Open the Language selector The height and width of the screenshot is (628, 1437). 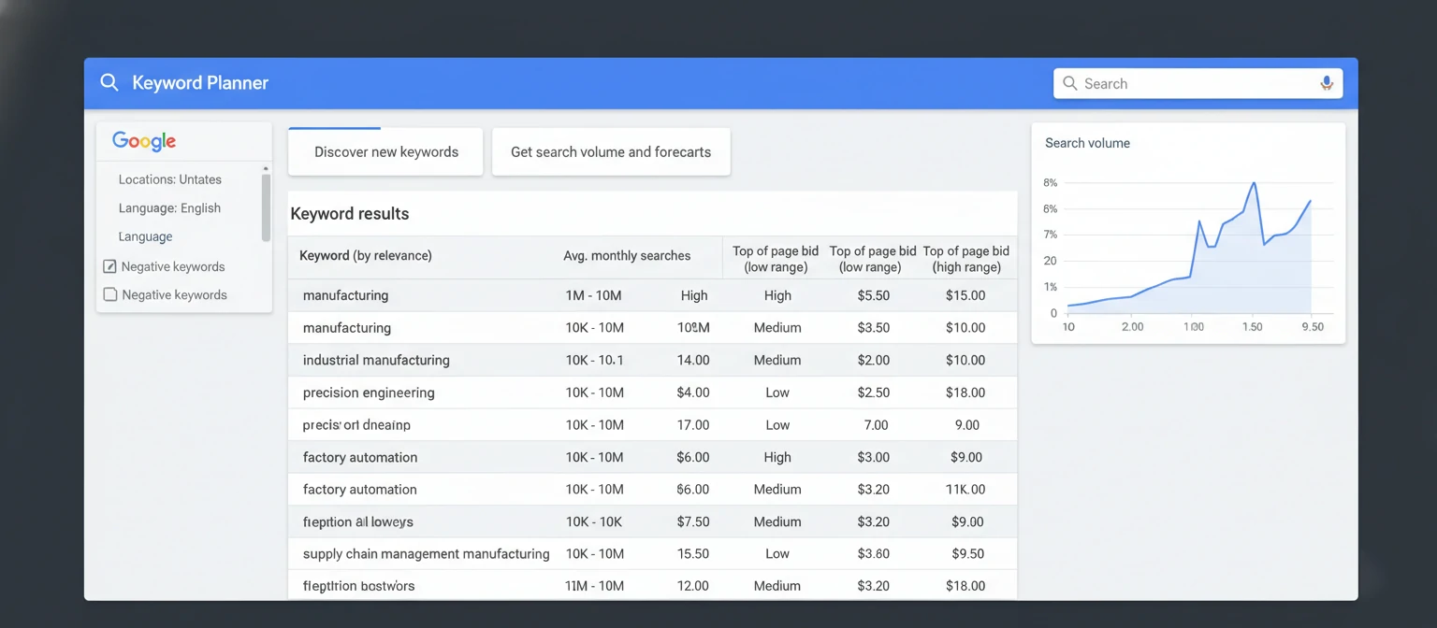(x=145, y=236)
